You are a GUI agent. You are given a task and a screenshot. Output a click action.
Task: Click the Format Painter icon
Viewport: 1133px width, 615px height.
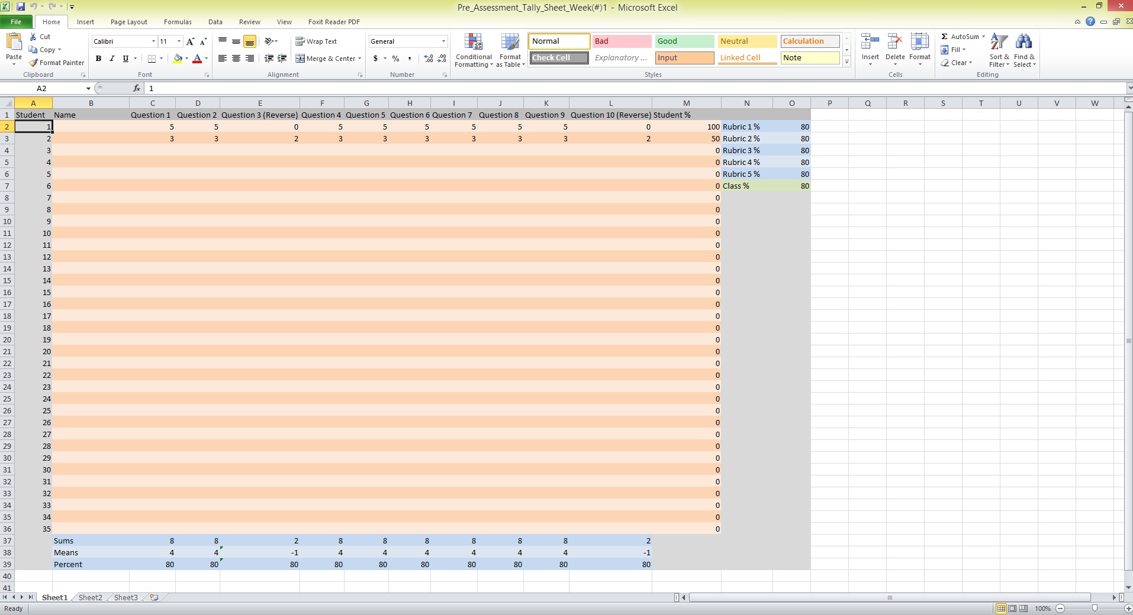(x=34, y=63)
